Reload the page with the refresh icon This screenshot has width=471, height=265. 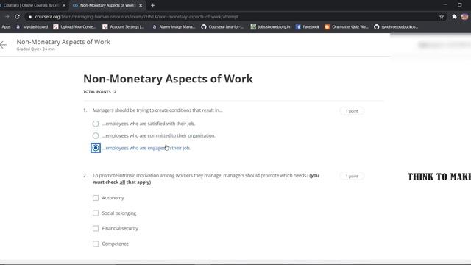click(17, 17)
